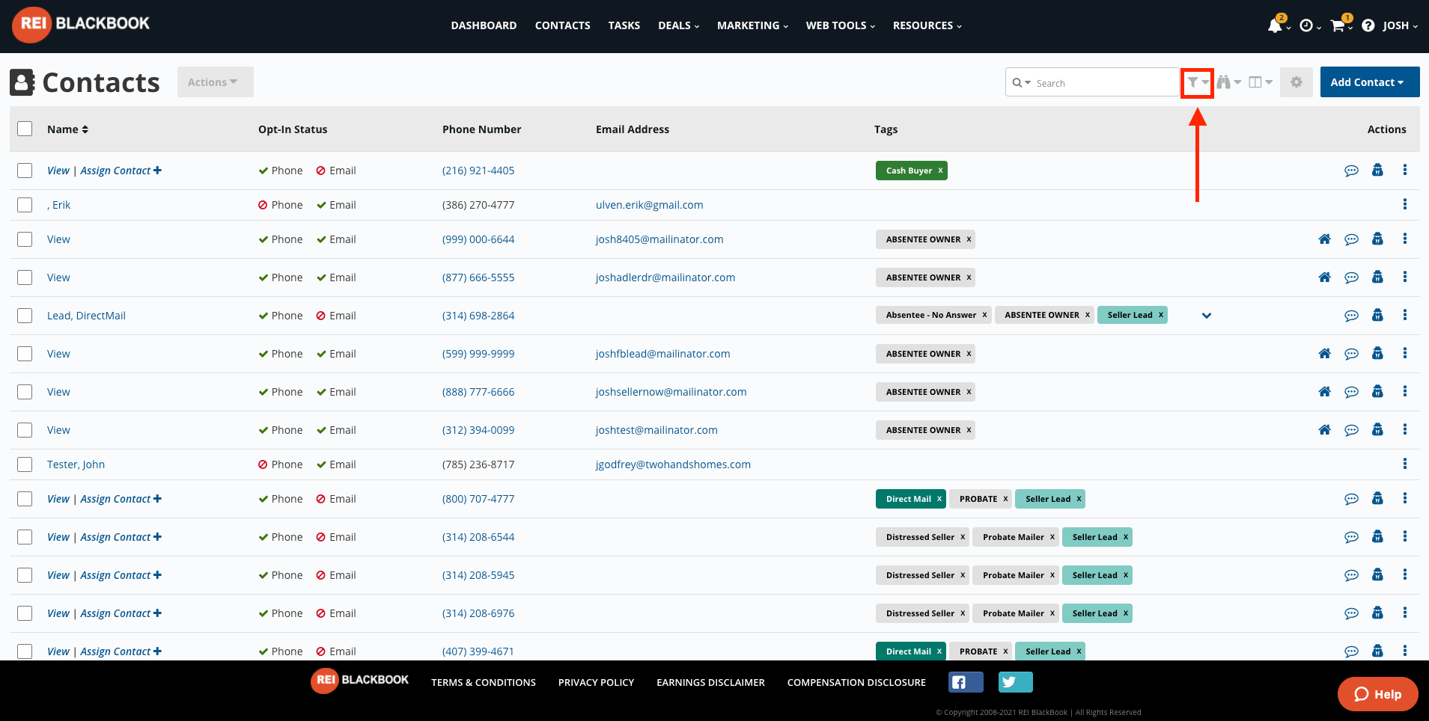Image resolution: width=1429 pixels, height=721 pixels.
Task: Click email jgodfrey@twohandshomes.com
Action: (x=673, y=464)
